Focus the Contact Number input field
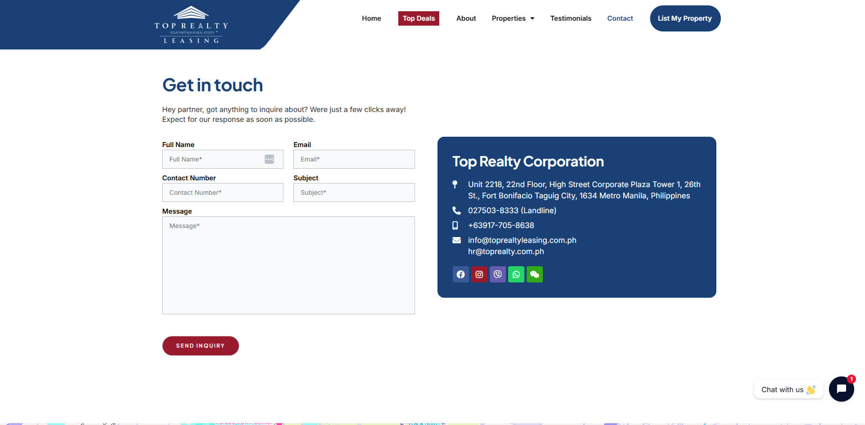The image size is (865, 425). [223, 192]
